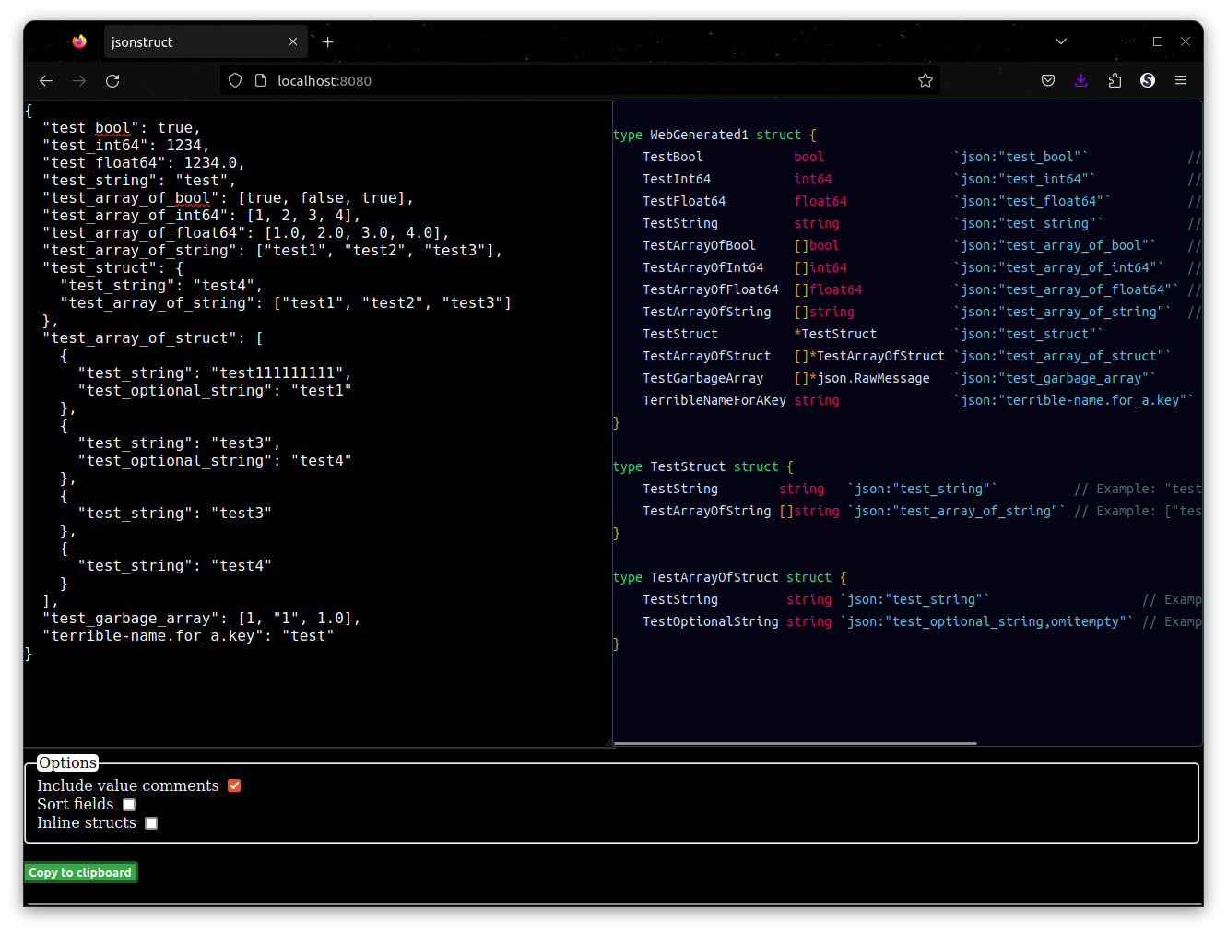
Task: Grab the JSON textarea resize handle
Action: pos(608,743)
